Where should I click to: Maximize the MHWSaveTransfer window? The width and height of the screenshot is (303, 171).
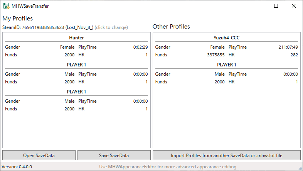click(x=276, y=6)
